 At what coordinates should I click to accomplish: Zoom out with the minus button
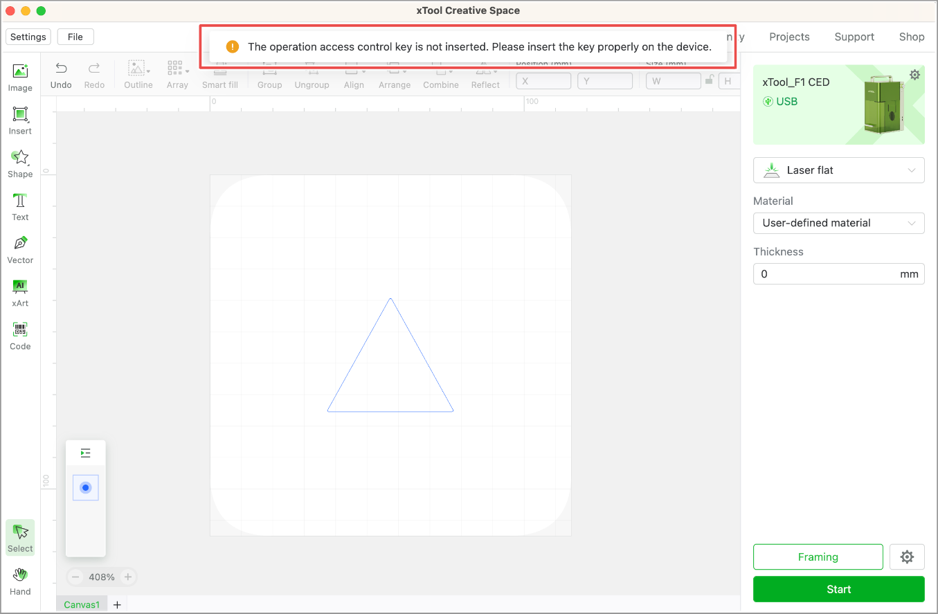tap(75, 577)
